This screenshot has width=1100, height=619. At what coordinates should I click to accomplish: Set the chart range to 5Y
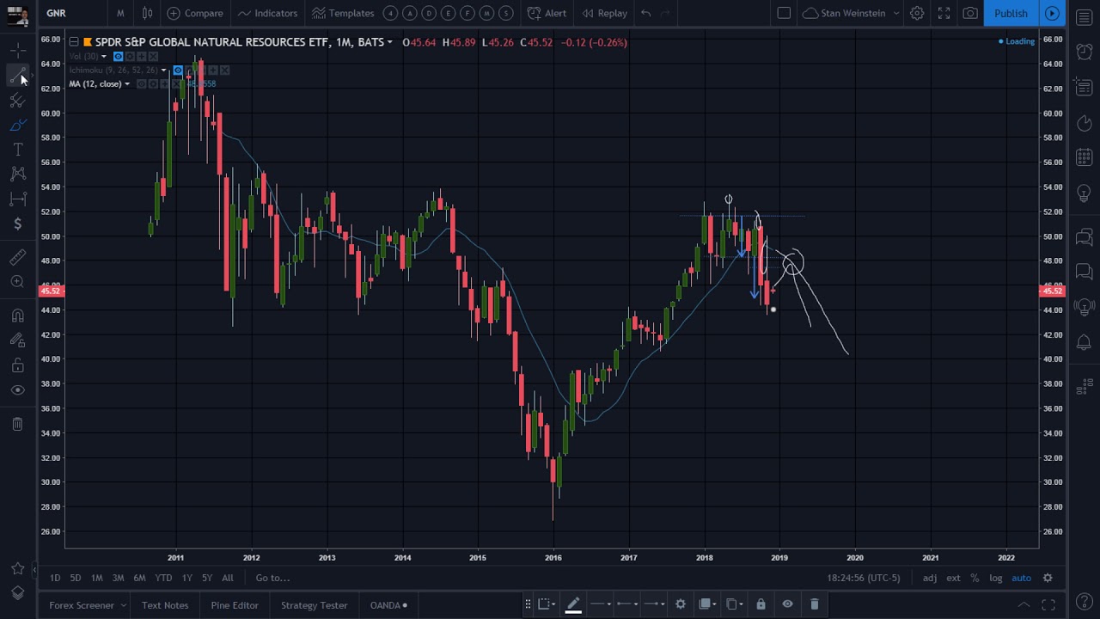[x=207, y=578]
